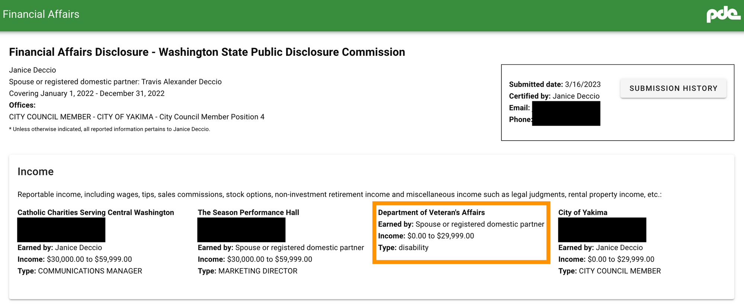The image size is (744, 304).
Task: Select spouse line naming Travis Alexander Deccio
Action: pos(115,81)
